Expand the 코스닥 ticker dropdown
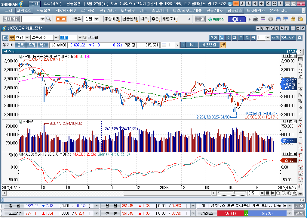307x218 pixels. pyautogui.click(x=96, y=213)
